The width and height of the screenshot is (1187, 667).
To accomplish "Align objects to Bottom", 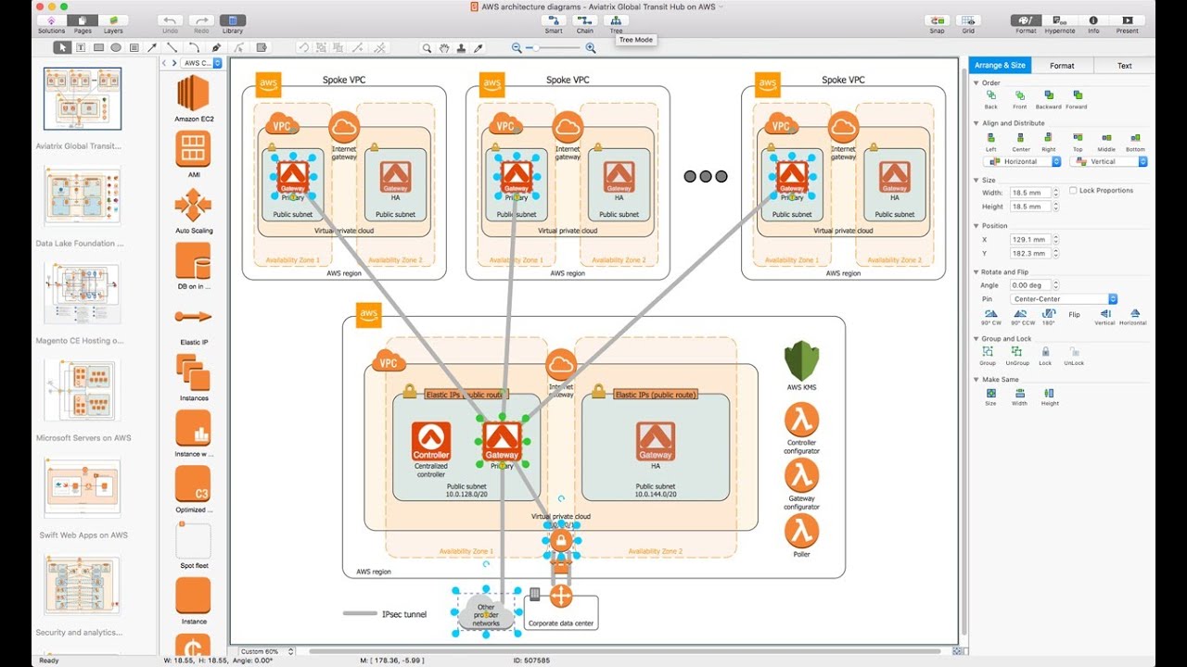I will click(x=1135, y=141).
